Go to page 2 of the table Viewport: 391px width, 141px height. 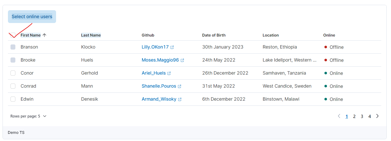(x=354, y=116)
